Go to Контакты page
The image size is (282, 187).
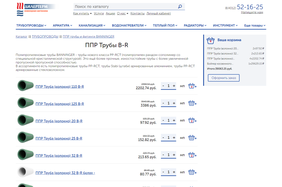coord(137,13)
